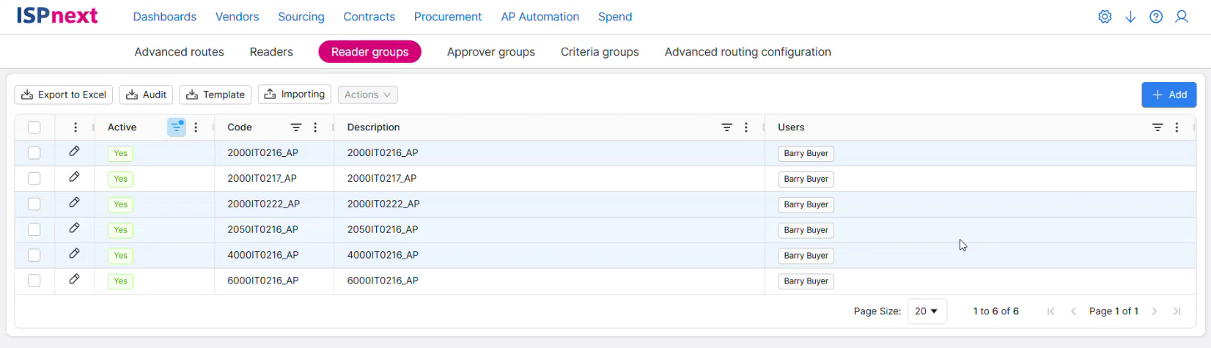This screenshot has height=348, width=1211.
Task: Click Barry Buyer tag in row 2000IT0216_AP
Action: coord(806,154)
